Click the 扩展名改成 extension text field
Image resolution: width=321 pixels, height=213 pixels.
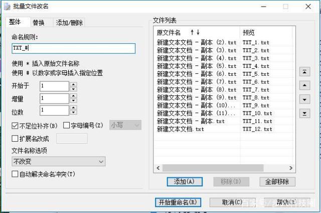point(72,138)
